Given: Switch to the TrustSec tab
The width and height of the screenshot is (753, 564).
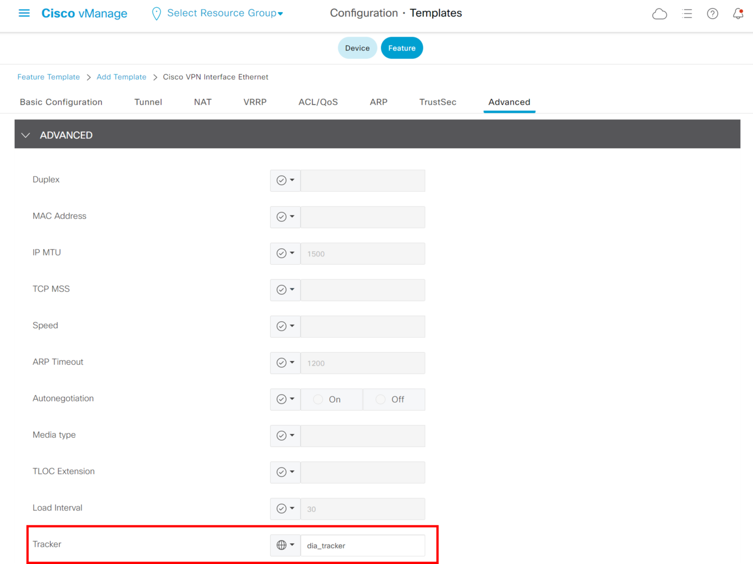Looking at the screenshot, I should click(x=437, y=102).
